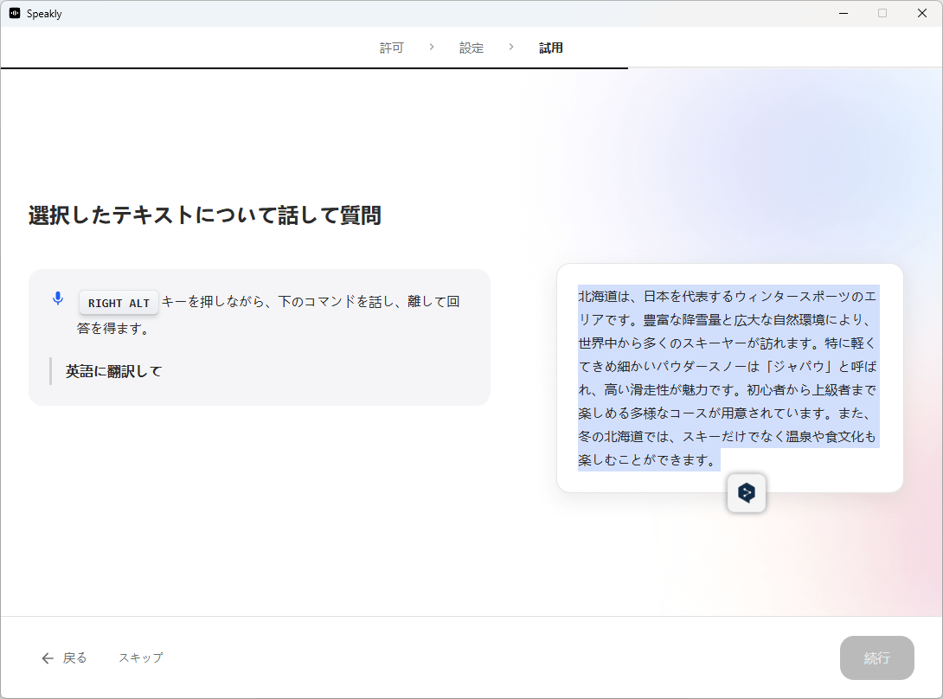Click the heading 選択したテキストについて話して質問
Image resolution: width=943 pixels, height=699 pixels.
coord(205,215)
